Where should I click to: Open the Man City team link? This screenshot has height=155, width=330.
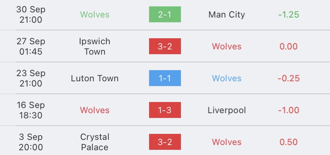pos(227,15)
